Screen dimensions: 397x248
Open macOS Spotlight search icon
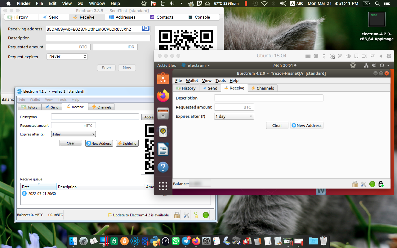[377, 4]
